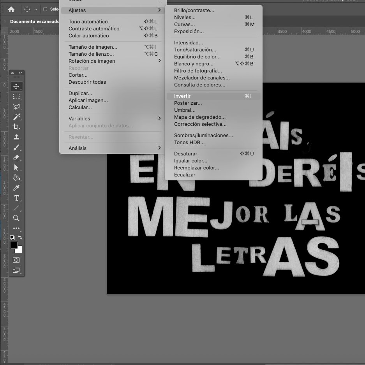
Task: Select the Paint Bucket tool
Action: click(16, 178)
